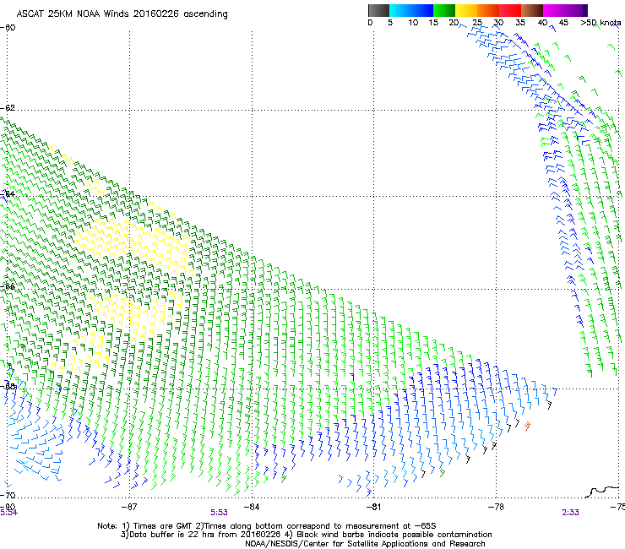Screen dimensions: 625x549
Task: Select the red 30-35 knots color segment
Action: (510, 10)
